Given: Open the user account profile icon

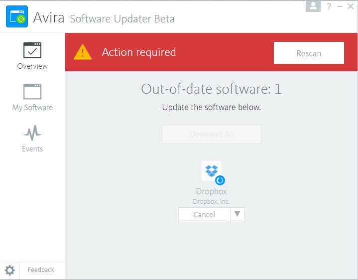Looking at the screenshot, I should 313,6.
